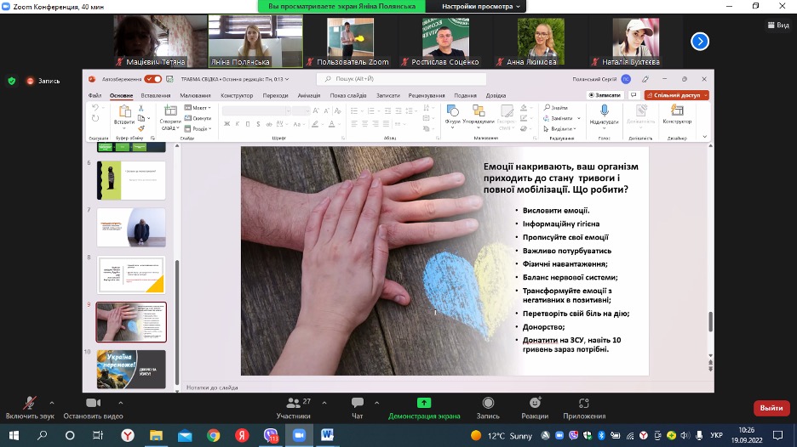Toggle text Shadow (S) formatting
This screenshot has height=447, width=797.
[258, 124]
